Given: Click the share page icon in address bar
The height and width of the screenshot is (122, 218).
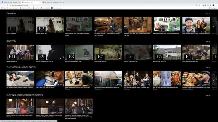Looking at the screenshot, I should point(196,5).
